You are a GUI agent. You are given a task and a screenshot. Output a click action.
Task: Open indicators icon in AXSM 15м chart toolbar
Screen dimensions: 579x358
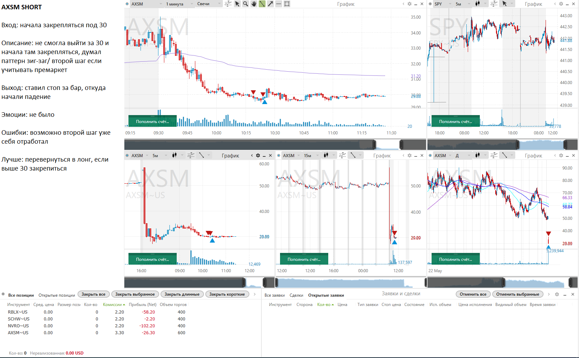click(x=342, y=155)
